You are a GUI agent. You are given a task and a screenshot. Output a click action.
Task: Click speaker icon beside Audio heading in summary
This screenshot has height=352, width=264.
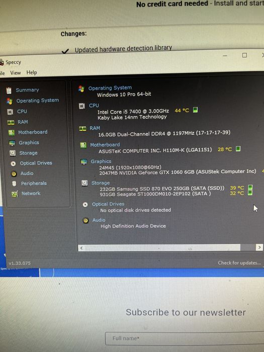85,220
